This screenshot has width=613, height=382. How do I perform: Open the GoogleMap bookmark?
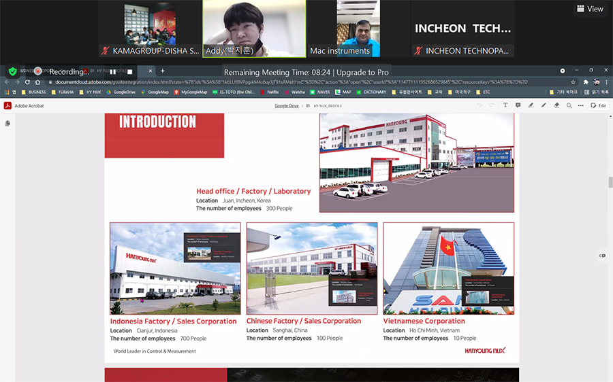pyautogui.click(x=155, y=92)
